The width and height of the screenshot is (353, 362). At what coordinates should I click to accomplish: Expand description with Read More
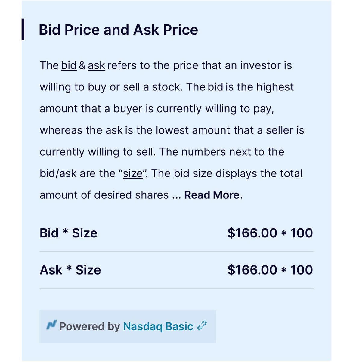(213, 195)
